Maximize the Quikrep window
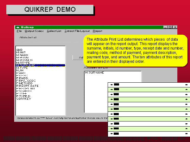The width and height of the screenshot is (190, 142). coord(170,27)
